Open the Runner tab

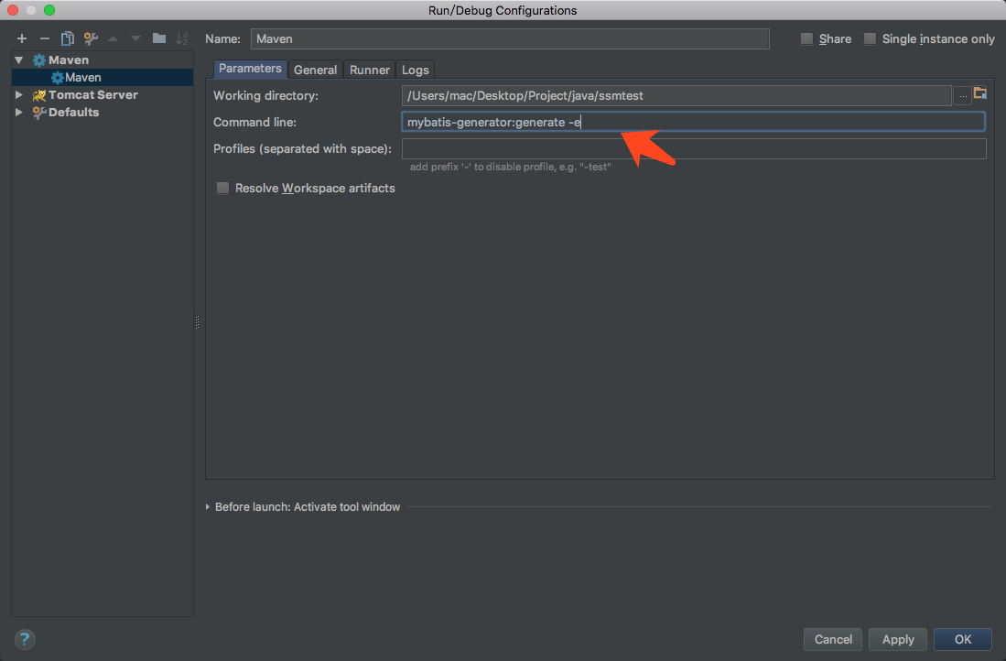point(370,70)
